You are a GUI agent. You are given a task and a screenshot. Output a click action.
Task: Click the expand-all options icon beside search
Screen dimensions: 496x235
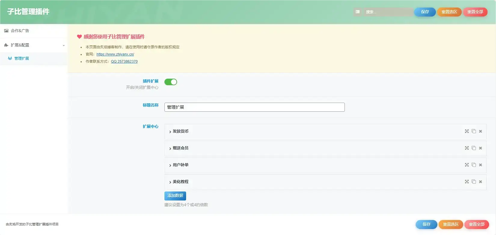point(357,12)
